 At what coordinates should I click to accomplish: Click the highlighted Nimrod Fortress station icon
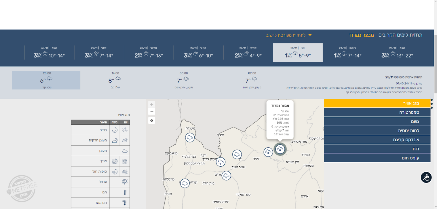point(280,149)
